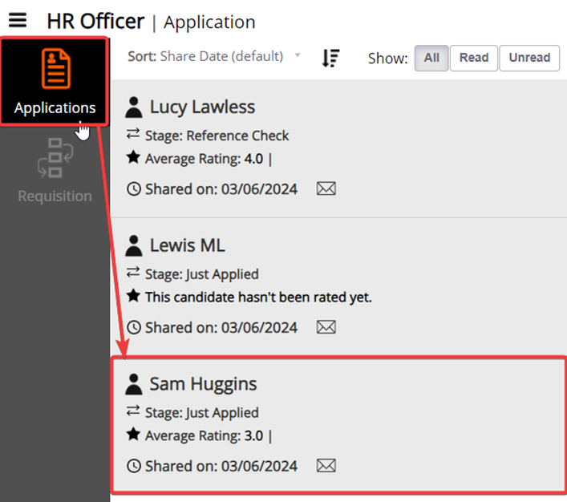This screenshot has width=567, height=502.
Task: Toggle sort order direction icon
Action: tap(330, 58)
